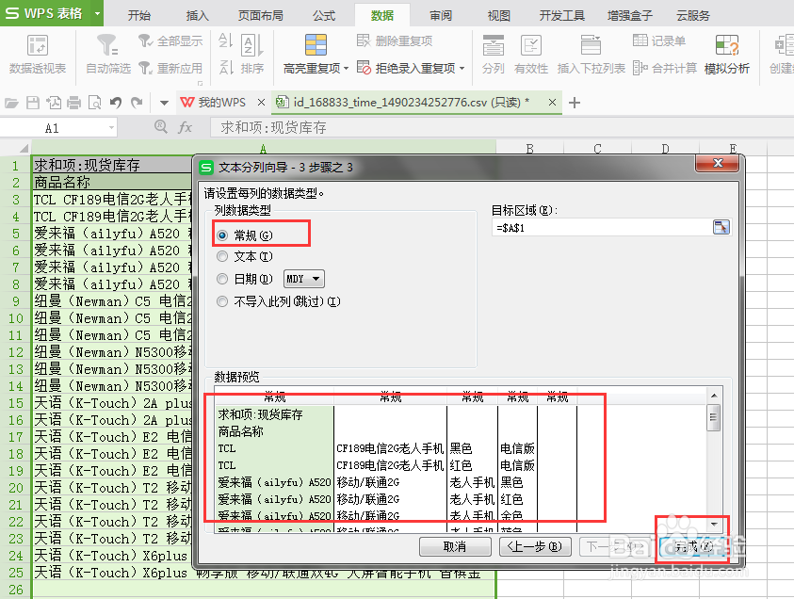
Task: Click the <上一步(B) back button
Action: pyautogui.click(x=535, y=547)
